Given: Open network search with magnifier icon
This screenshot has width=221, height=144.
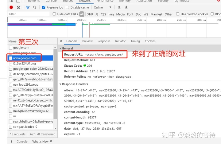Looking at the screenshot, I should point(35,7).
